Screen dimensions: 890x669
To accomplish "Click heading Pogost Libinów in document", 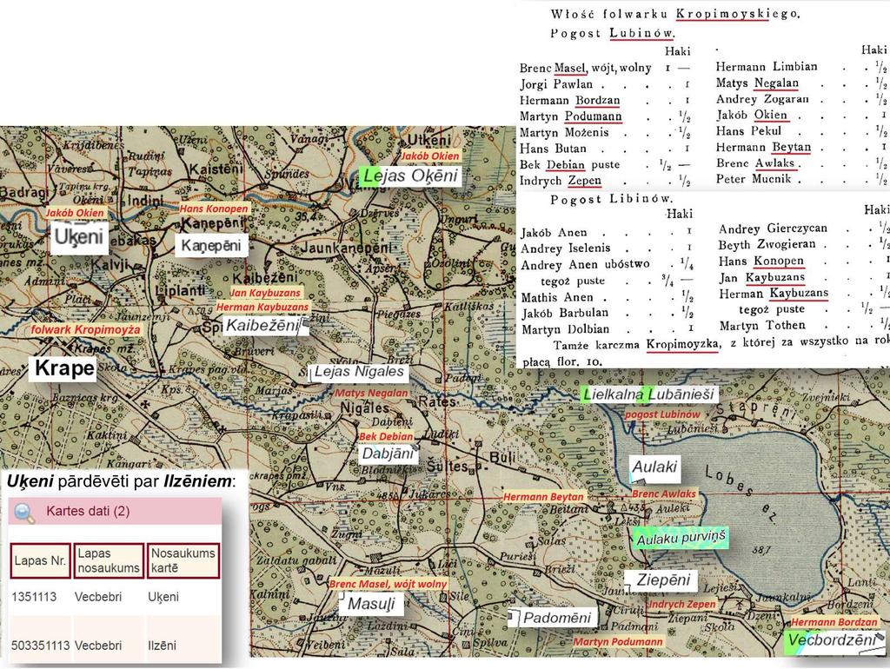I will coord(611,200).
